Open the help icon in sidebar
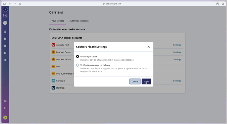Image resolution: width=227 pixels, height=124 pixels. point(5,101)
